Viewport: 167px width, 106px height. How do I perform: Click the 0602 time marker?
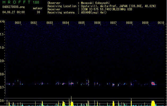[34, 23]
